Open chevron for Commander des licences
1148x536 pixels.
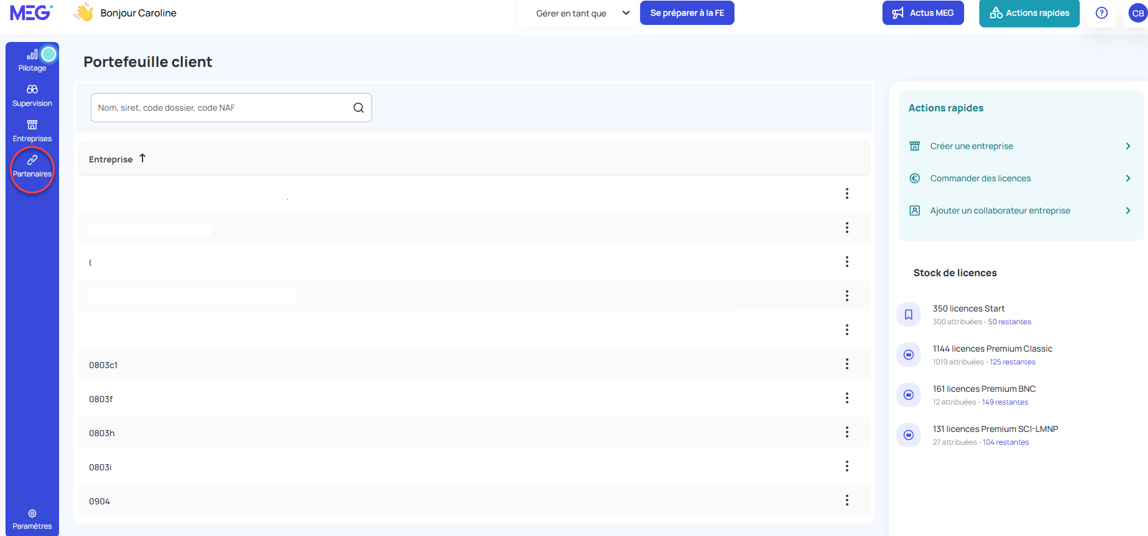[x=1128, y=178]
